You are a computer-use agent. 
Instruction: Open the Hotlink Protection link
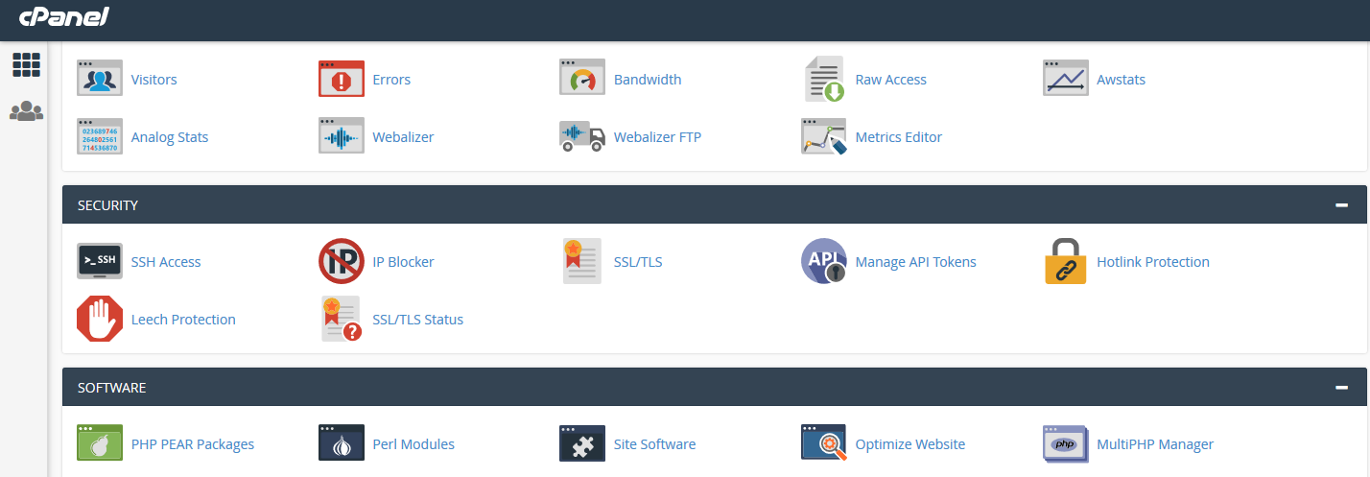click(1153, 262)
